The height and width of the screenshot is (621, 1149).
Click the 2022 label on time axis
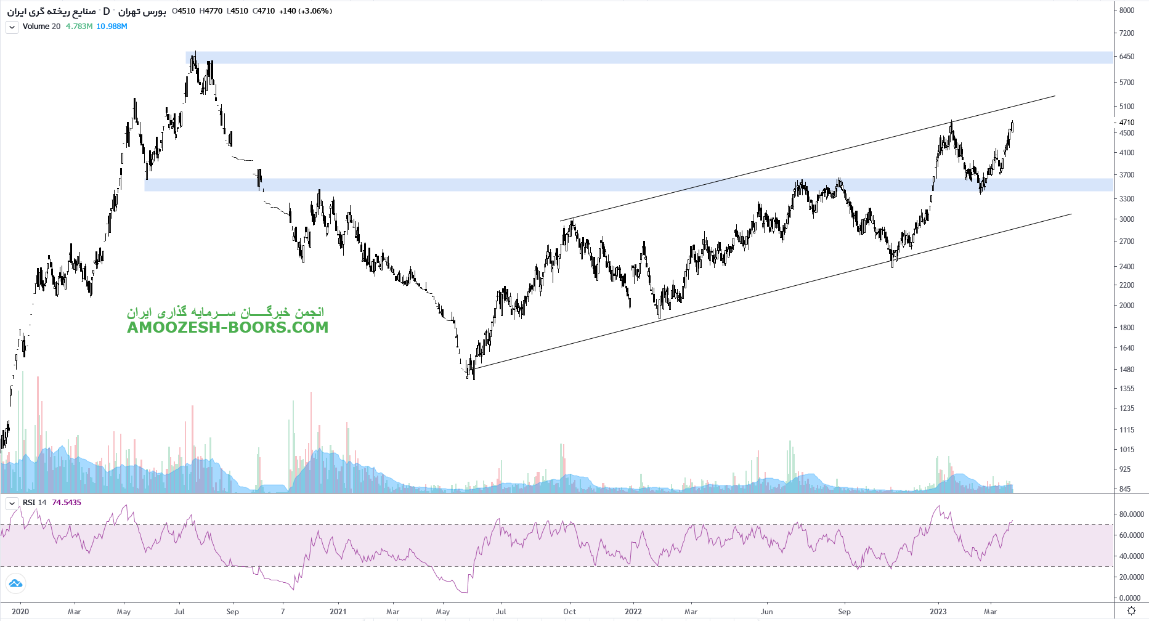[633, 612]
